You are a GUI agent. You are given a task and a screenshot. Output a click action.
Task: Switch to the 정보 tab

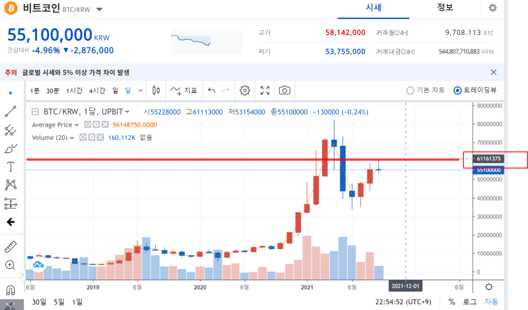click(445, 7)
